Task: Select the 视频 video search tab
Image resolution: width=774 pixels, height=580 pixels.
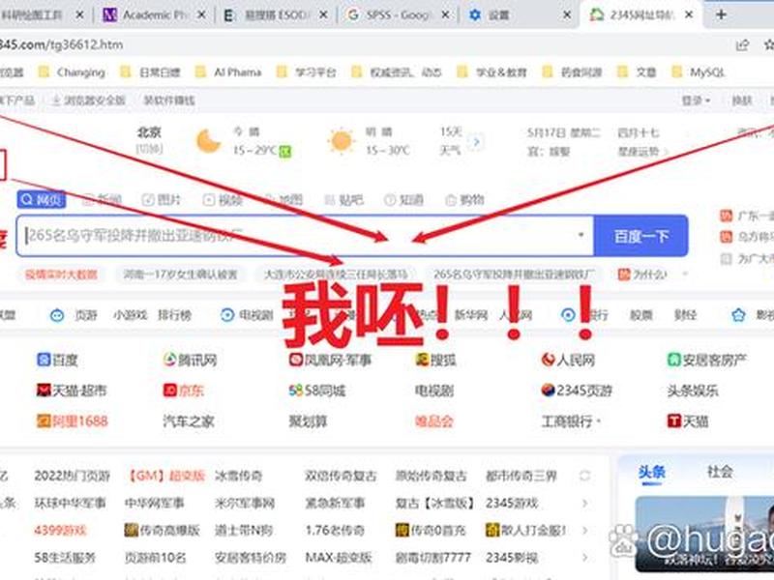Action: (223, 200)
